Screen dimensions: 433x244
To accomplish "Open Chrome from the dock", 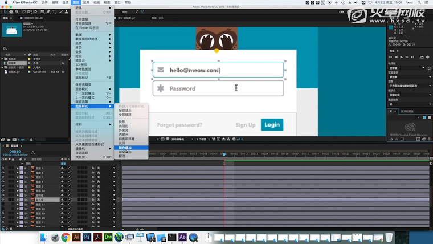I will pyautogui.click(x=66, y=237).
